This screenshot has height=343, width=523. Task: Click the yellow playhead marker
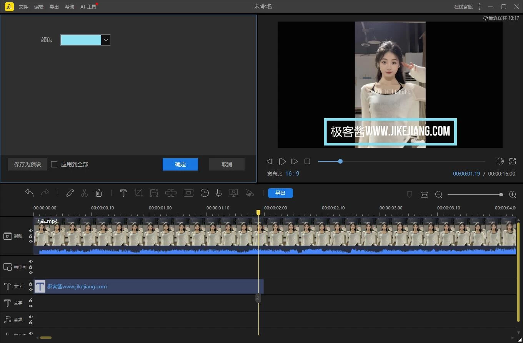click(258, 212)
